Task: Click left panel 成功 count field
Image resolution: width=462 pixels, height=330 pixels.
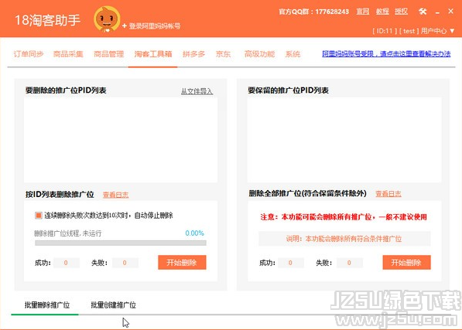Action: point(67,263)
